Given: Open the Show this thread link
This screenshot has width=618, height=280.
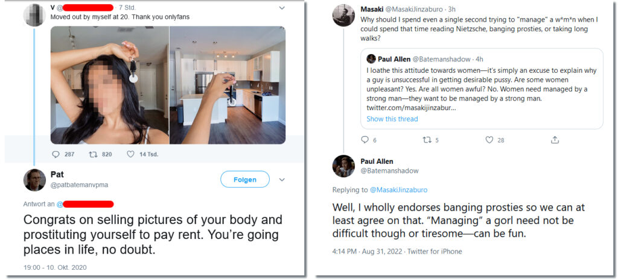Looking at the screenshot, I should (x=392, y=119).
